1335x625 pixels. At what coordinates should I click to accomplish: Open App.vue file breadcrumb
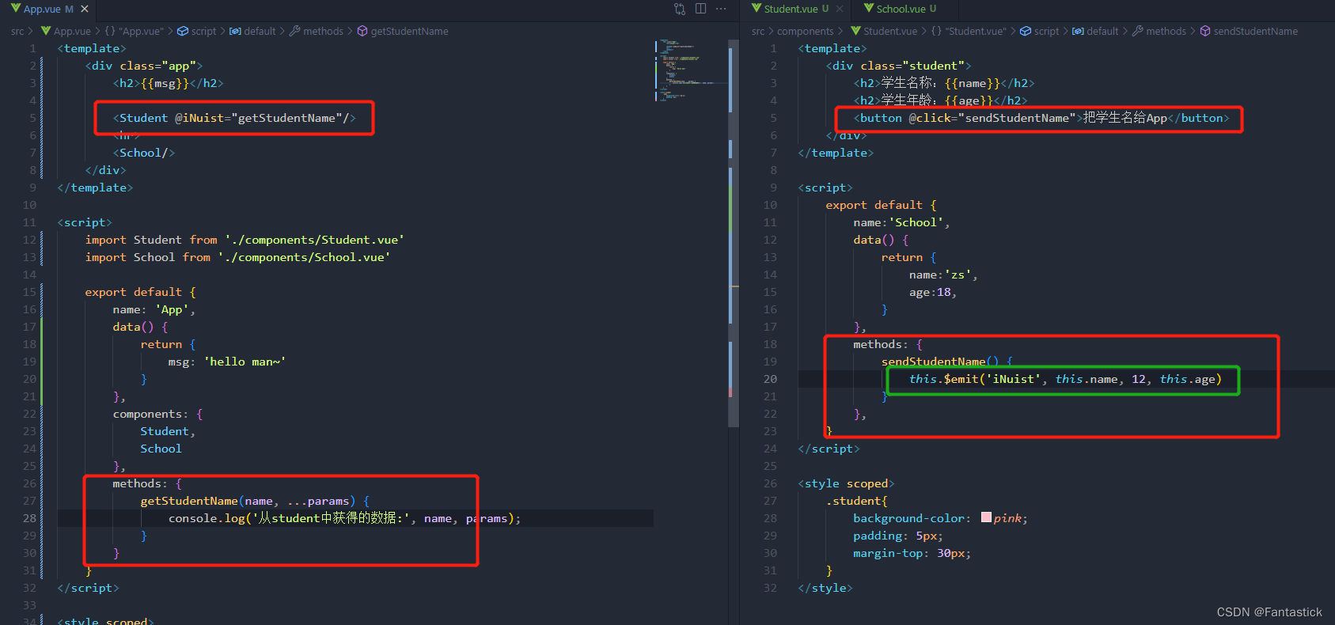point(66,31)
